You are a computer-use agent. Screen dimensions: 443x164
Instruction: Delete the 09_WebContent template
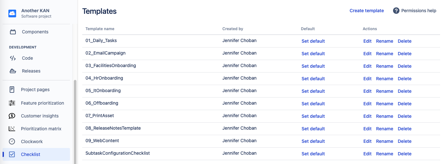click(404, 141)
